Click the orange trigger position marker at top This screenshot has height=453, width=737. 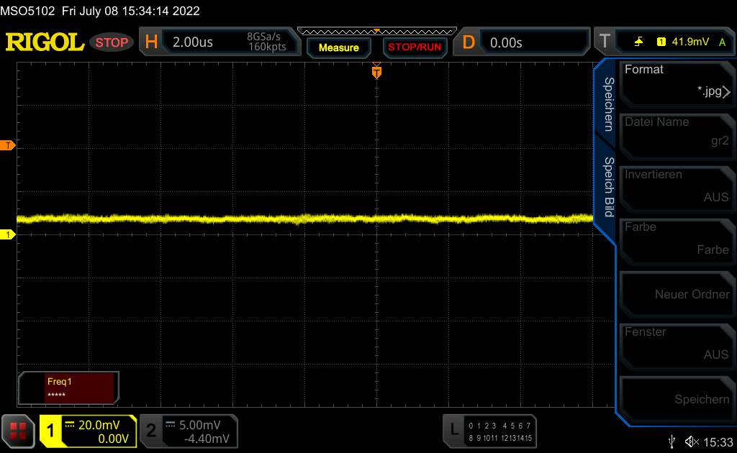tap(376, 71)
